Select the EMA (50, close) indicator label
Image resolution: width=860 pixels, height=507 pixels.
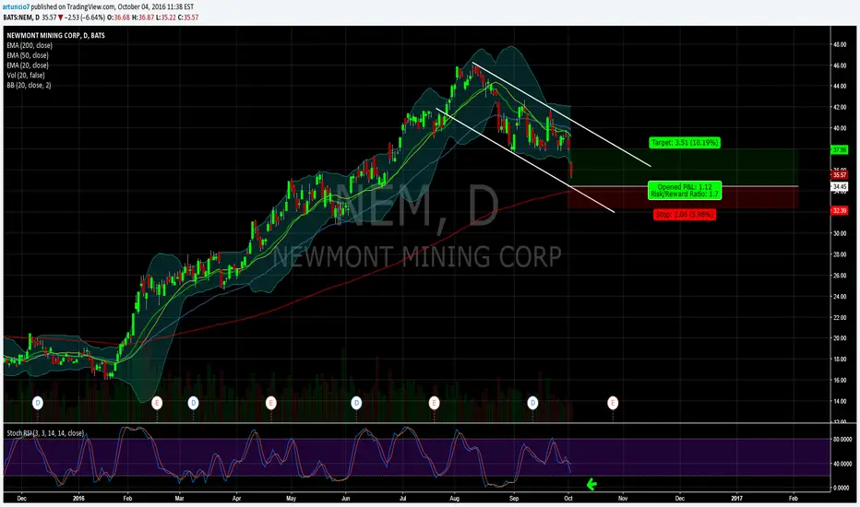click(x=28, y=55)
